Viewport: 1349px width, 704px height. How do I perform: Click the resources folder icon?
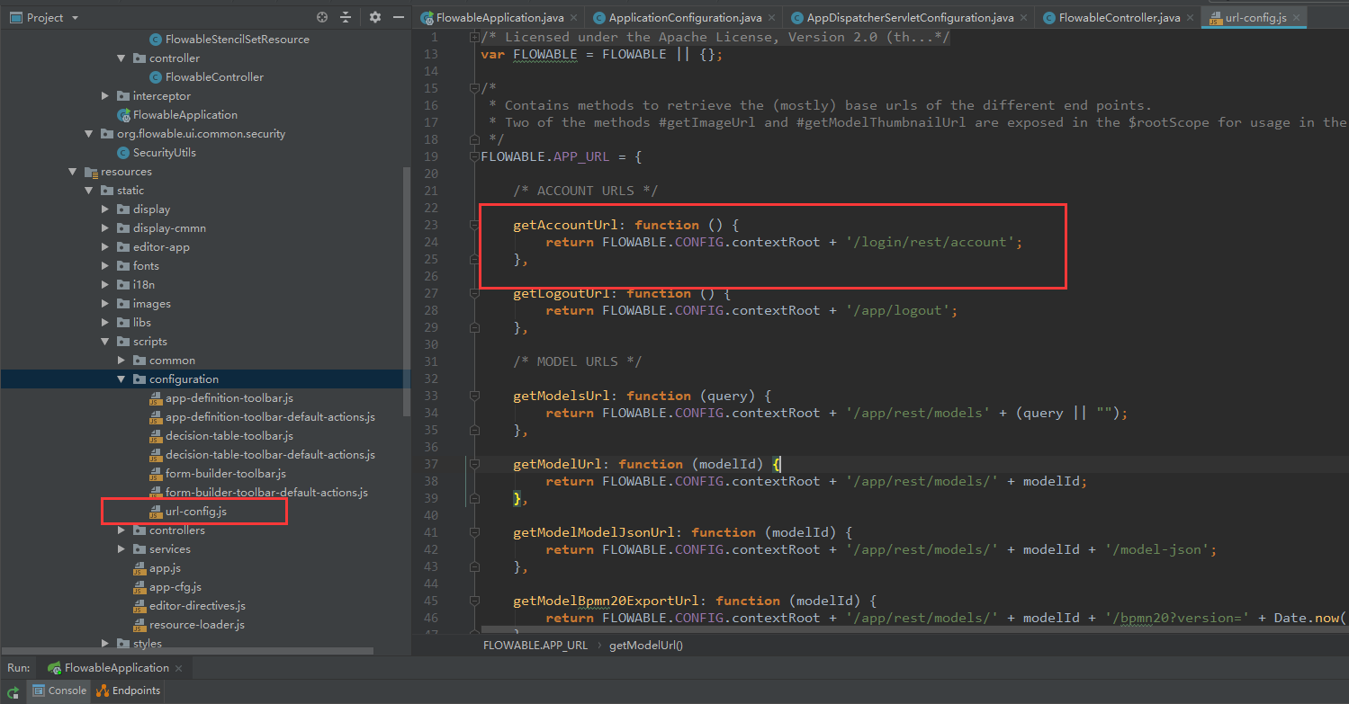pos(90,172)
